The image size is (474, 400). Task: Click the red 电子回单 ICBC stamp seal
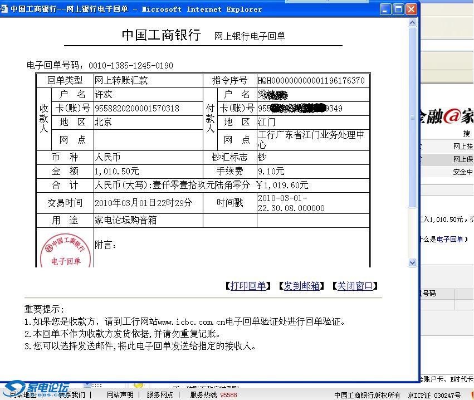pos(65,248)
